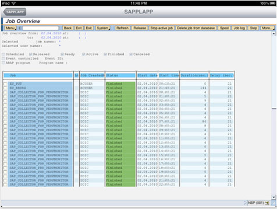277x209 pixels.
Task: Tap the SAPPLAPP back navigation button
Action: coord(15,12)
